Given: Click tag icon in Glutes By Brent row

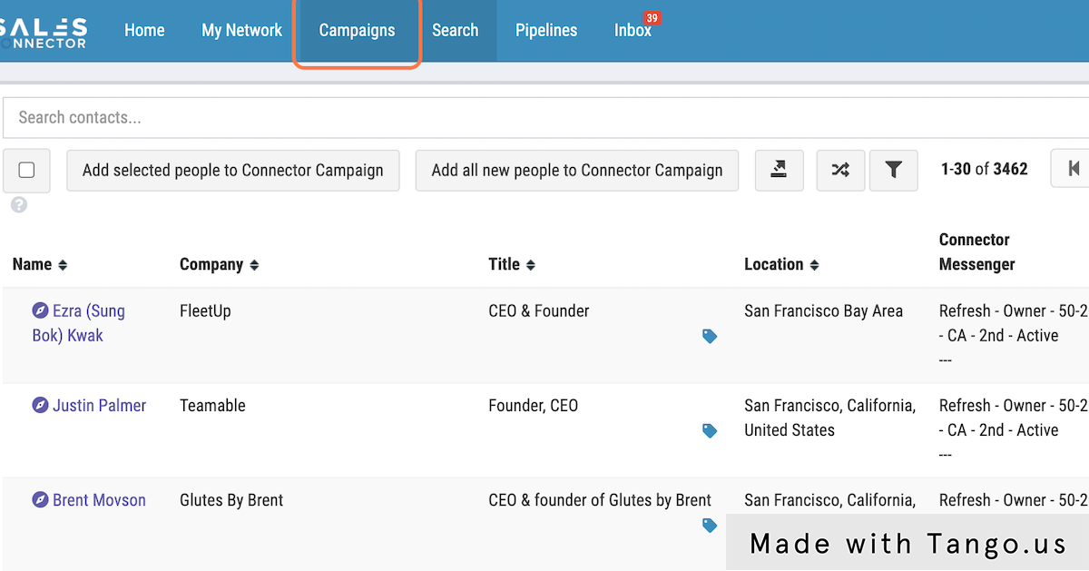Looking at the screenshot, I should click(x=710, y=525).
